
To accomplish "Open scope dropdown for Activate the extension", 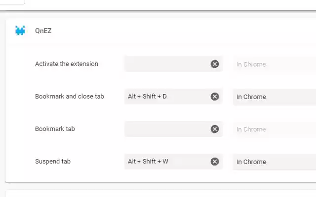I will coord(274,64).
